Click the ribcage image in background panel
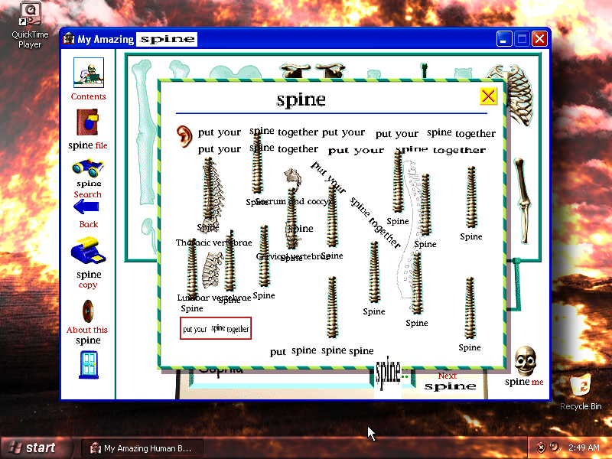The height and width of the screenshot is (459, 612). [512, 94]
